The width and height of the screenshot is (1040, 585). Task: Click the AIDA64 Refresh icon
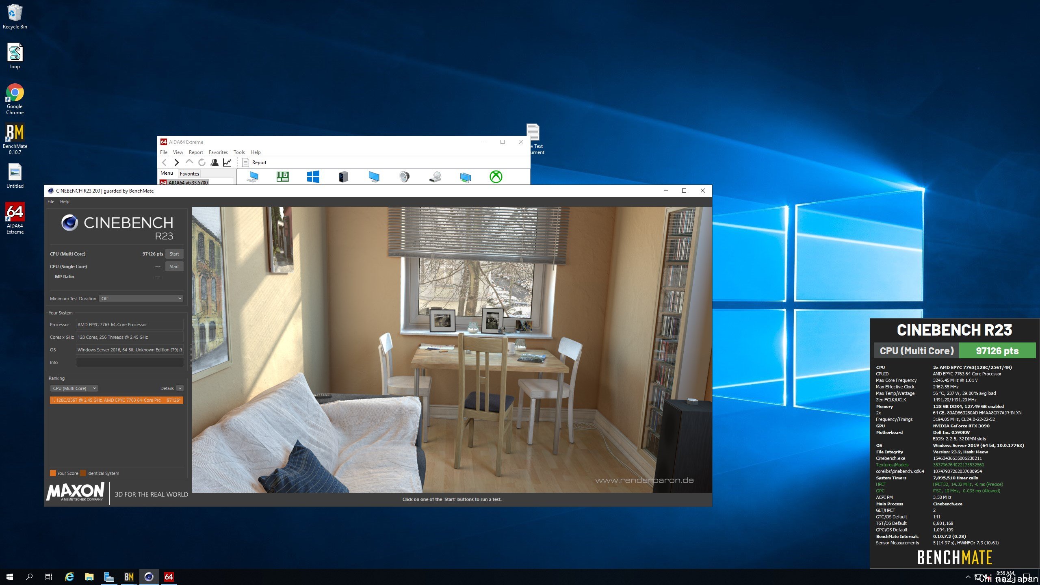coord(202,162)
